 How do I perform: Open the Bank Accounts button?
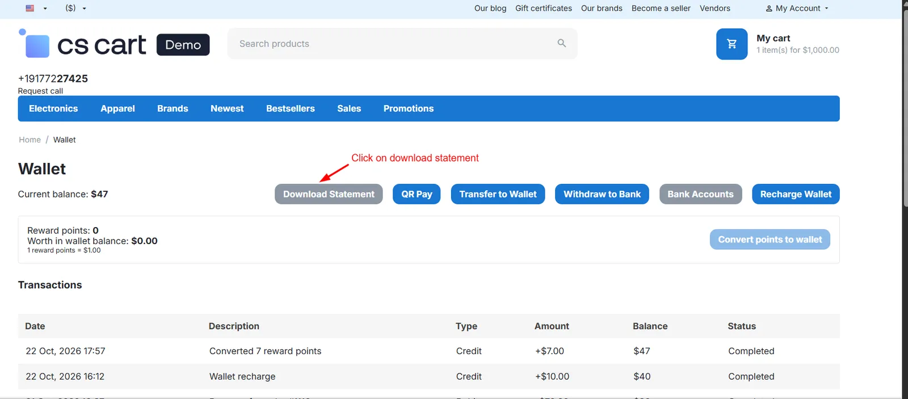coord(700,194)
